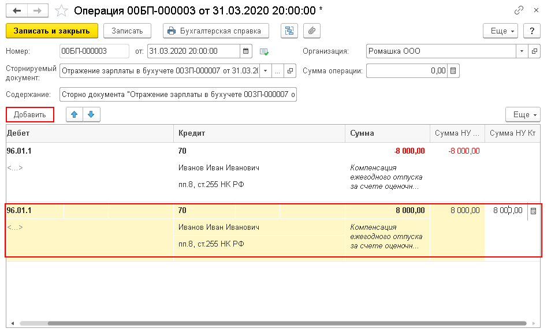Screen dimensions: 551x332
Task: Go back with the left arrow button
Action: [x=17, y=10]
